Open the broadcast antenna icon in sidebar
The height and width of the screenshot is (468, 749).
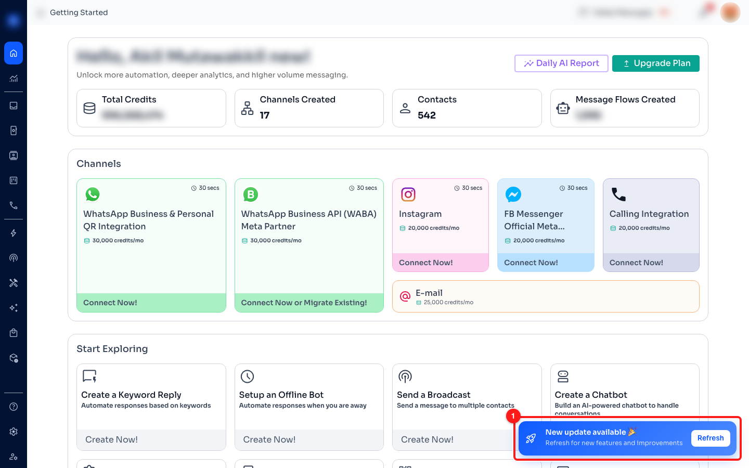coord(14,258)
